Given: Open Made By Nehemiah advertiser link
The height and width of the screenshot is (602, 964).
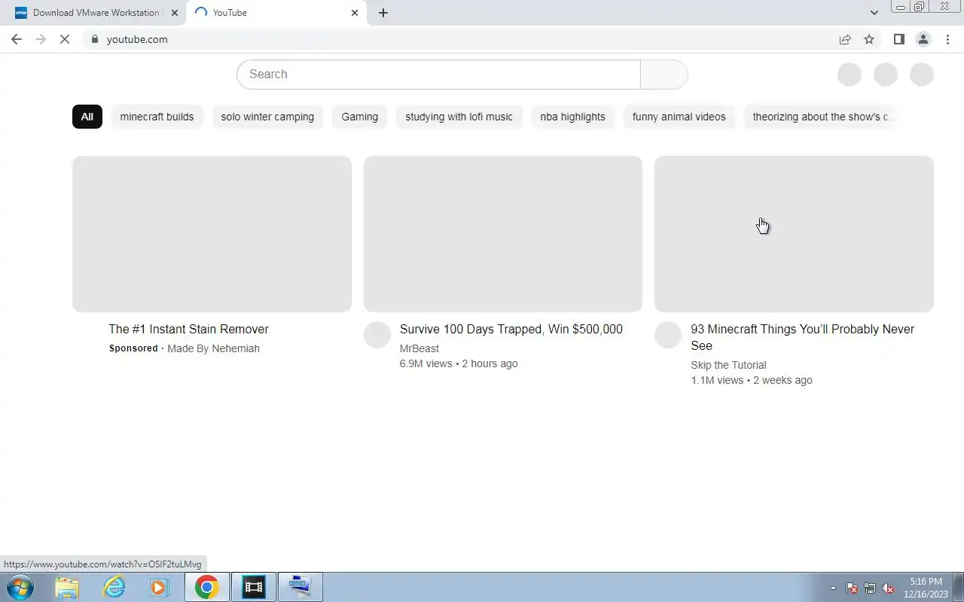Looking at the screenshot, I should pos(213,348).
